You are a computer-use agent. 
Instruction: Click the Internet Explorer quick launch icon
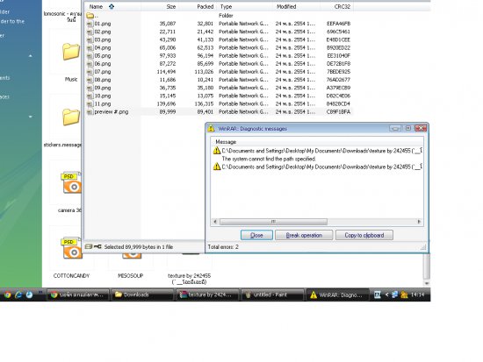click(x=18, y=295)
